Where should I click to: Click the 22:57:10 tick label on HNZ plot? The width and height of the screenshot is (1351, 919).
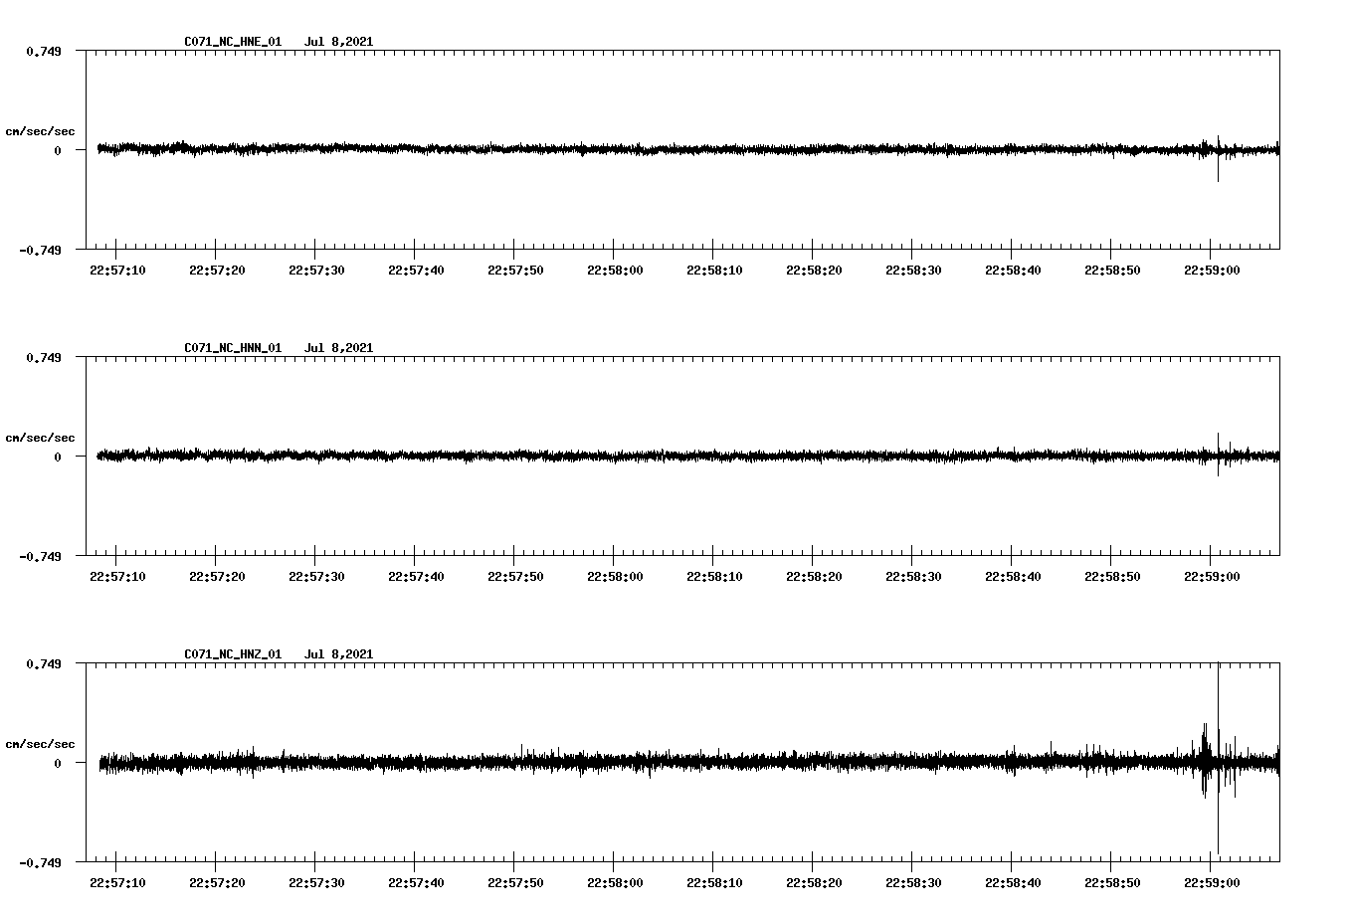tap(117, 882)
